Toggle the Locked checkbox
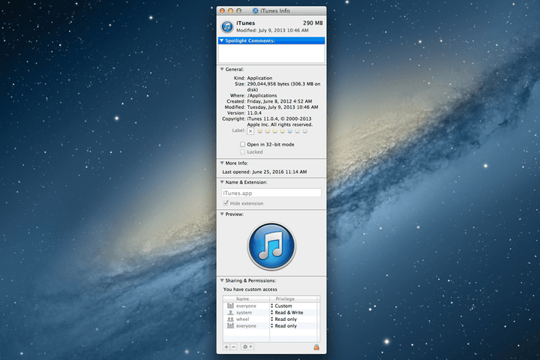The width and height of the screenshot is (540, 360). (242, 152)
